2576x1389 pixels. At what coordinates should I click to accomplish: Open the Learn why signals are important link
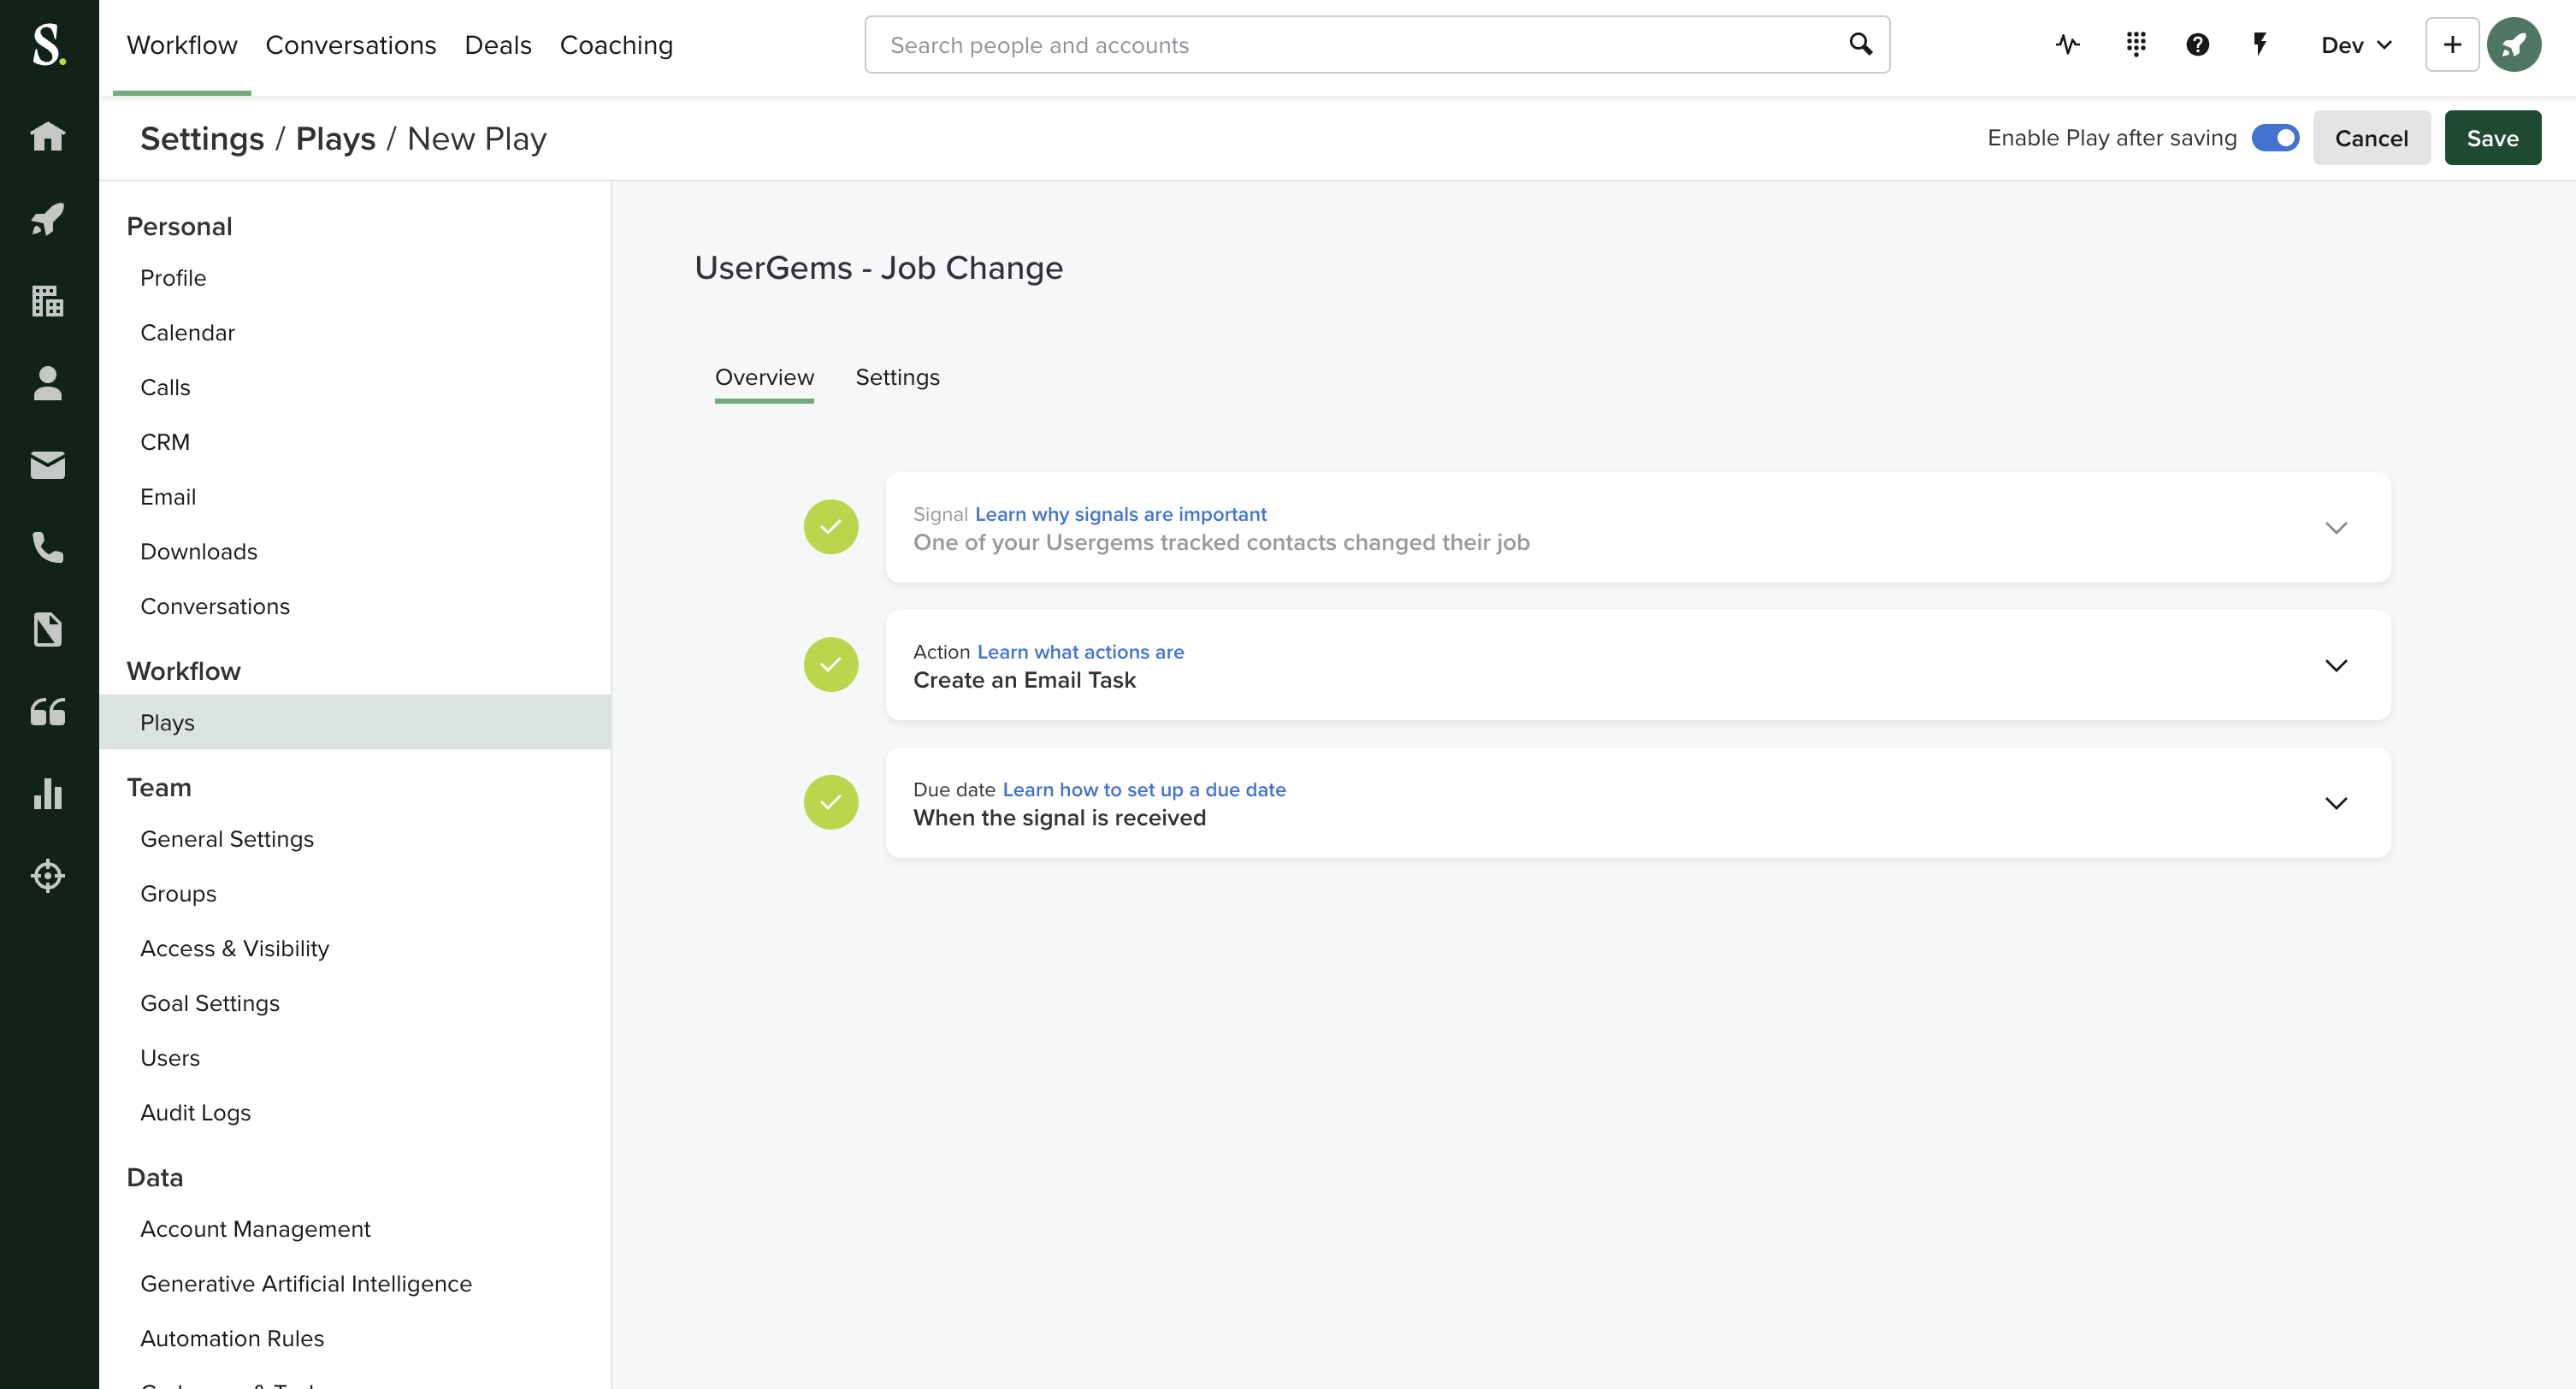click(x=1120, y=514)
